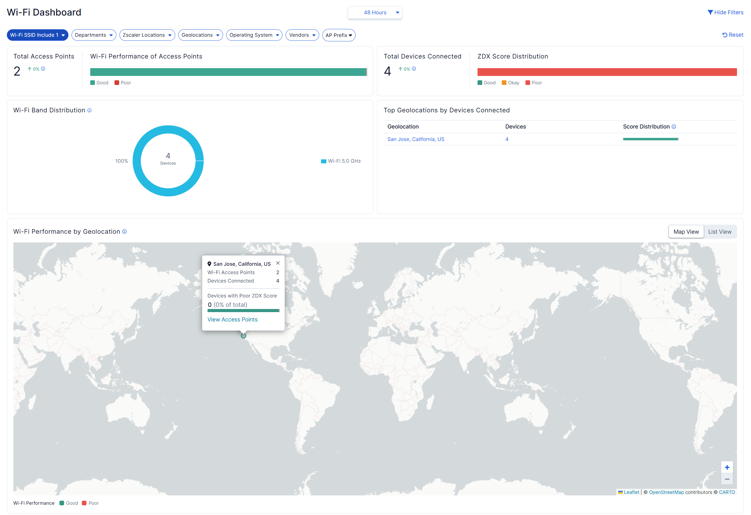Click the poor ZDX score bar in popup
751x515 pixels.
[x=243, y=311]
